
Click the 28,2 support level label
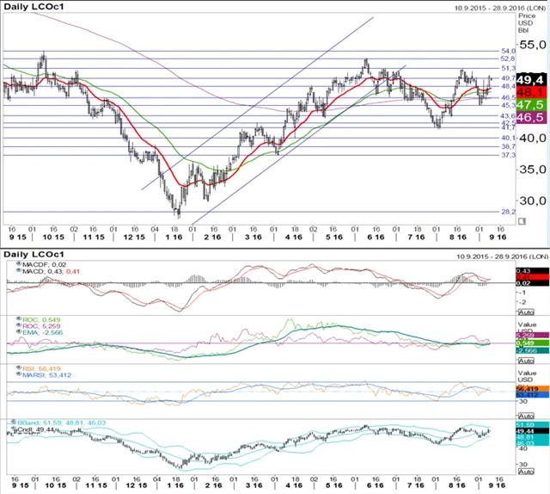[x=507, y=212]
